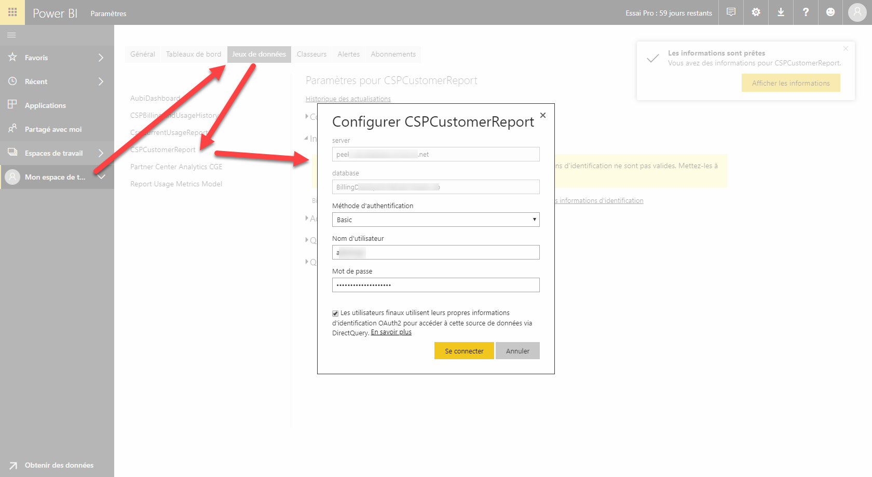Viewport: 872px width, 477px height.
Task: Open the help question mark icon
Action: click(x=806, y=12)
